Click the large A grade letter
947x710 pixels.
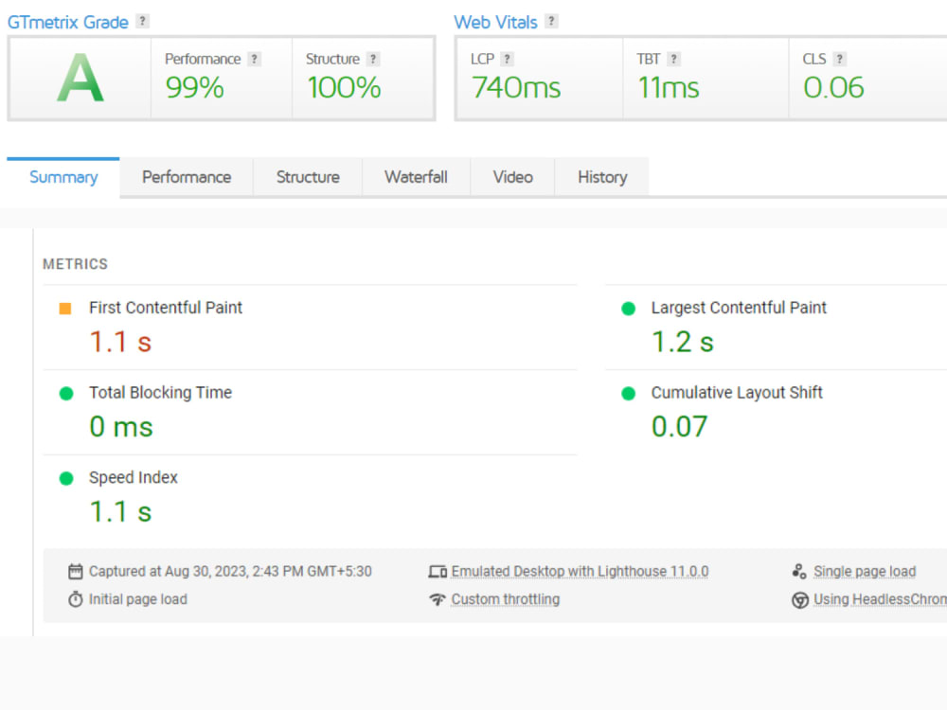pyautogui.click(x=80, y=78)
